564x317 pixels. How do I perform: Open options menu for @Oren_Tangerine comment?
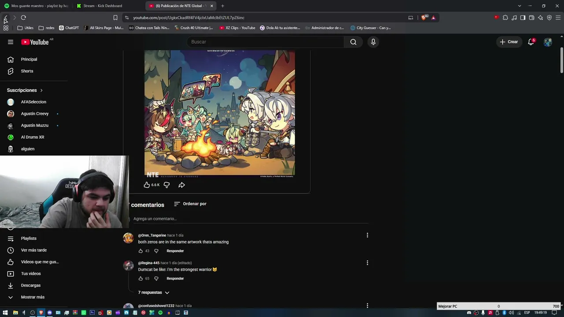pos(367,235)
